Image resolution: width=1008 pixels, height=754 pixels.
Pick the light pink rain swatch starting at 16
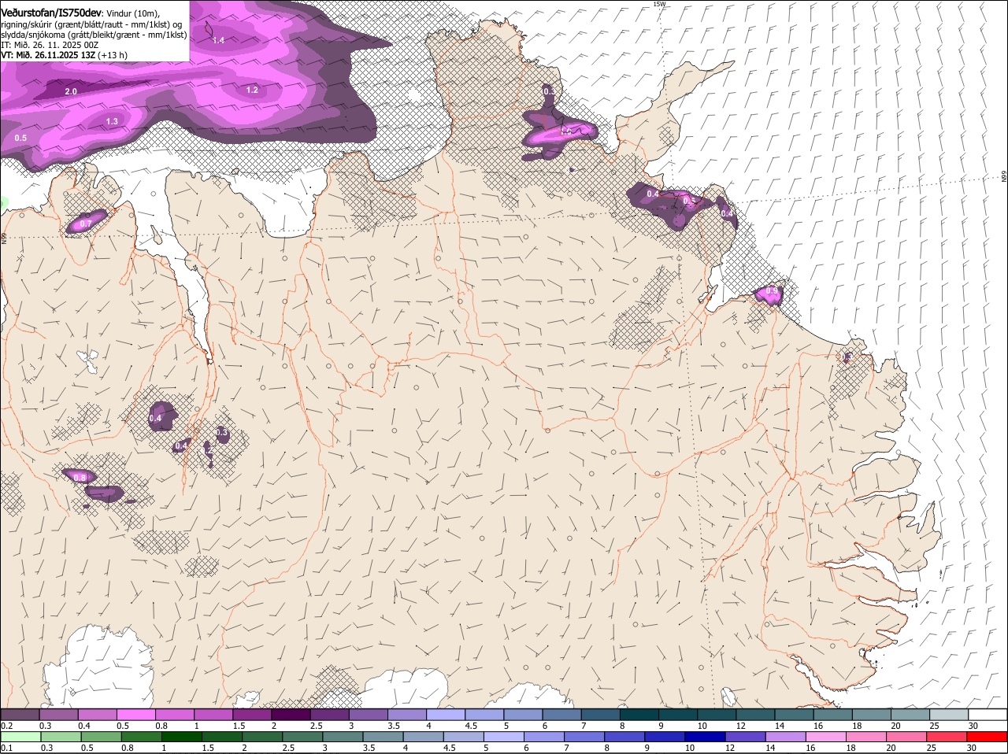(x=826, y=737)
